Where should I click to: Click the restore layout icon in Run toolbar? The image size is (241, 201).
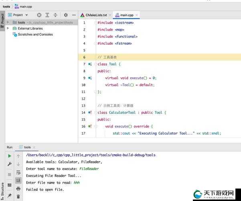click(10, 185)
